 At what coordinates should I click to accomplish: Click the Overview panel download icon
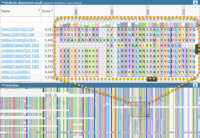195,85
